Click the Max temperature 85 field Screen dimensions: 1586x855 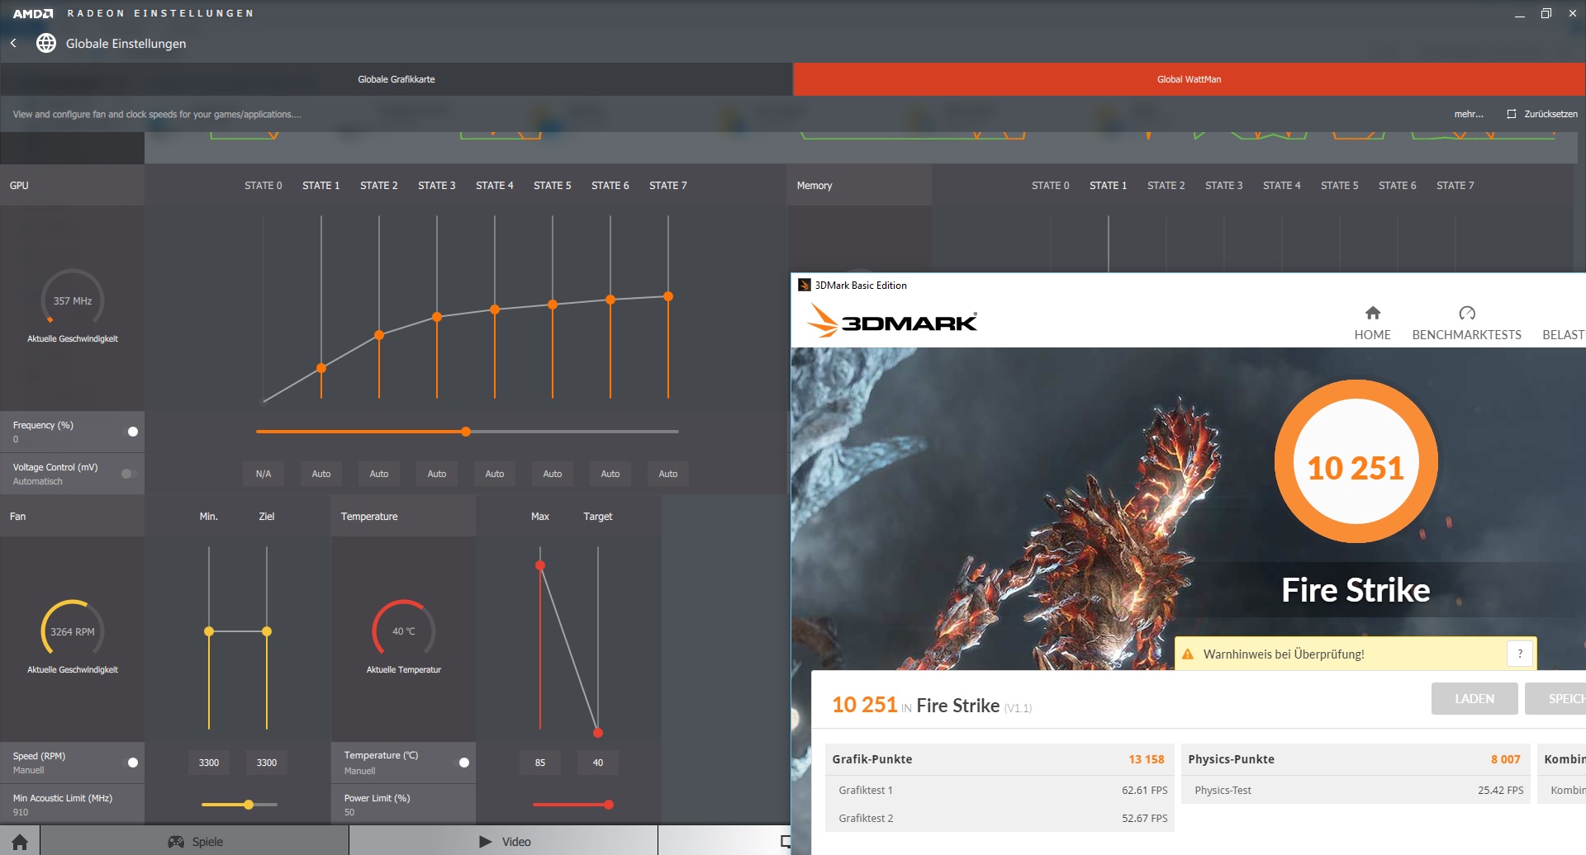click(540, 763)
